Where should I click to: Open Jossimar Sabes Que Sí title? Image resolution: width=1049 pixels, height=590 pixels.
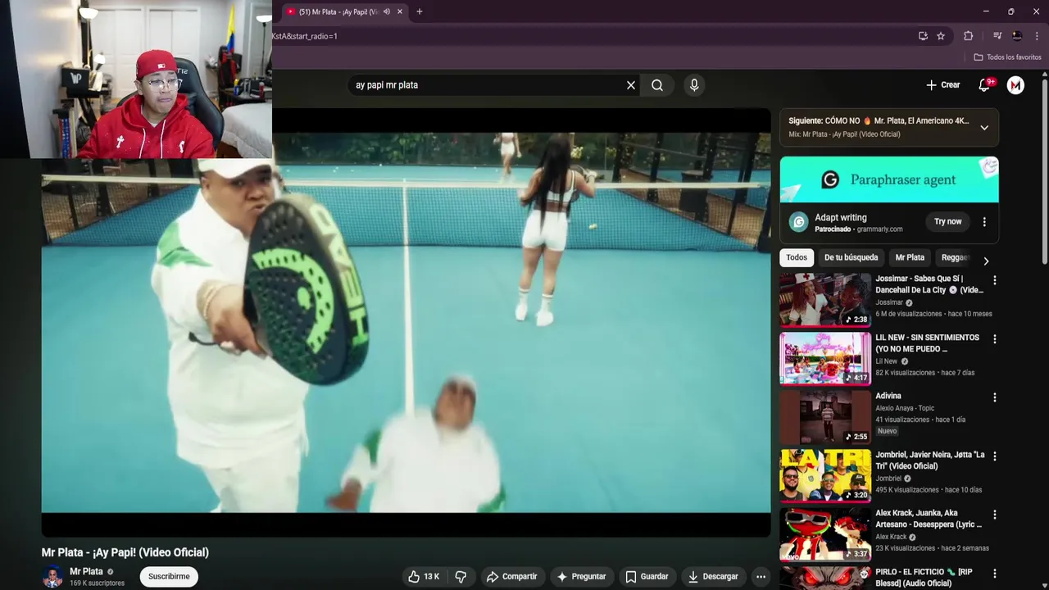pos(929,284)
